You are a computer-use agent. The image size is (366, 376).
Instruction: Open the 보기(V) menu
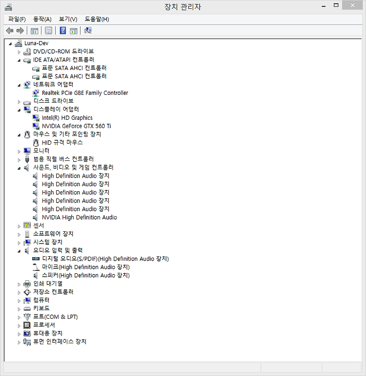[x=68, y=19]
